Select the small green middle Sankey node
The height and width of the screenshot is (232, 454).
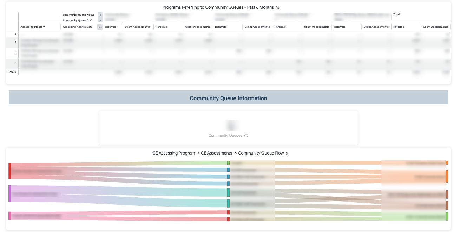228,163
